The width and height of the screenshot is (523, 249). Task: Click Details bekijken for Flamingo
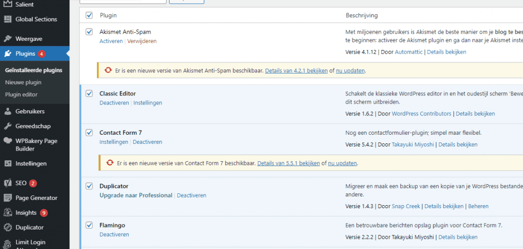[458, 237]
